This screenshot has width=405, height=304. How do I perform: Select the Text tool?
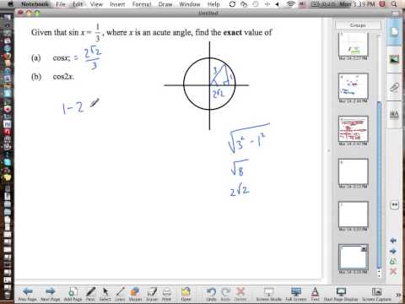click(x=315, y=294)
